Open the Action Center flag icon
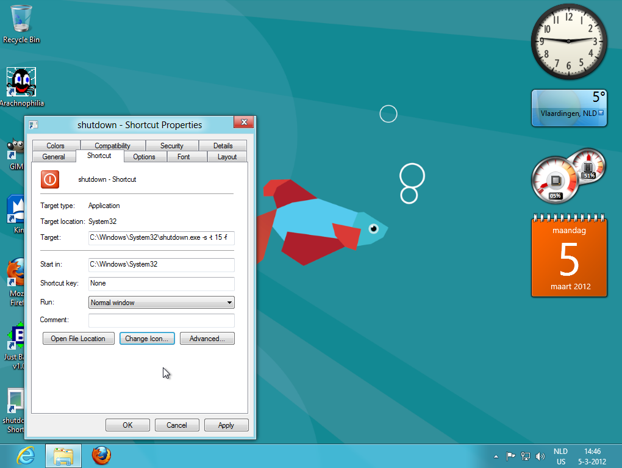 point(510,456)
